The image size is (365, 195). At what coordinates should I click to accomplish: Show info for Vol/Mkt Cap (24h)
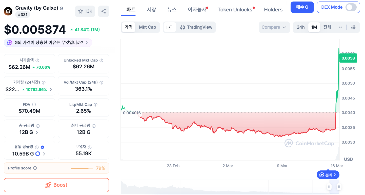point(101,83)
